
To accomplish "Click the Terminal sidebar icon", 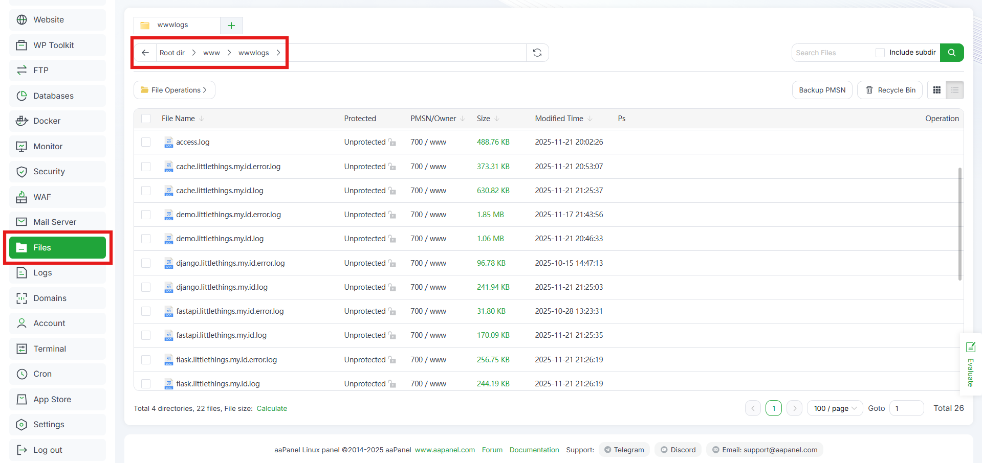I will [21, 349].
